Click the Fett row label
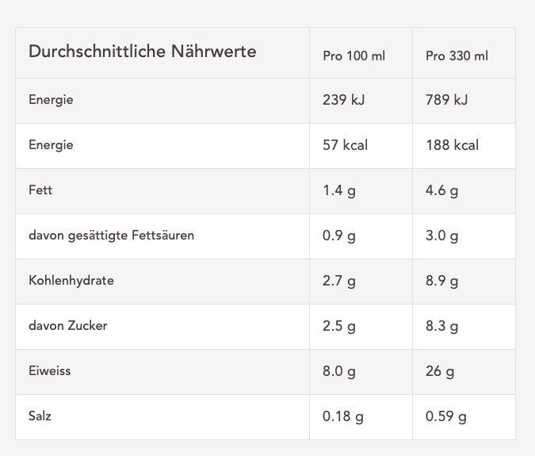This screenshot has width=535, height=456. [x=40, y=190]
